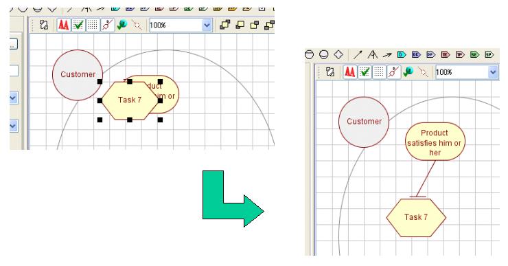Select the SP link tool icon
508x266 pixels.
coord(489,54)
